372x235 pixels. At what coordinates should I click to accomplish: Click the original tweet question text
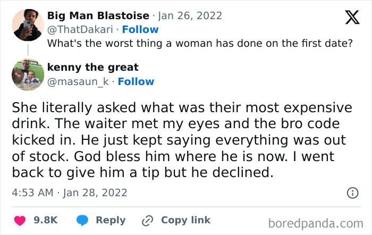(x=200, y=43)
